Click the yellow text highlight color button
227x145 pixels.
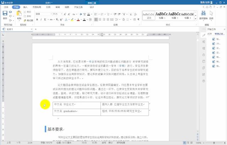click(72, 19)
